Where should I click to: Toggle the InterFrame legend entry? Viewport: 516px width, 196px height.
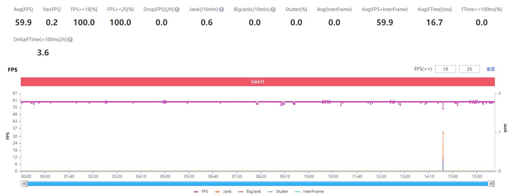pyautogui.click(x=309, y=191)
